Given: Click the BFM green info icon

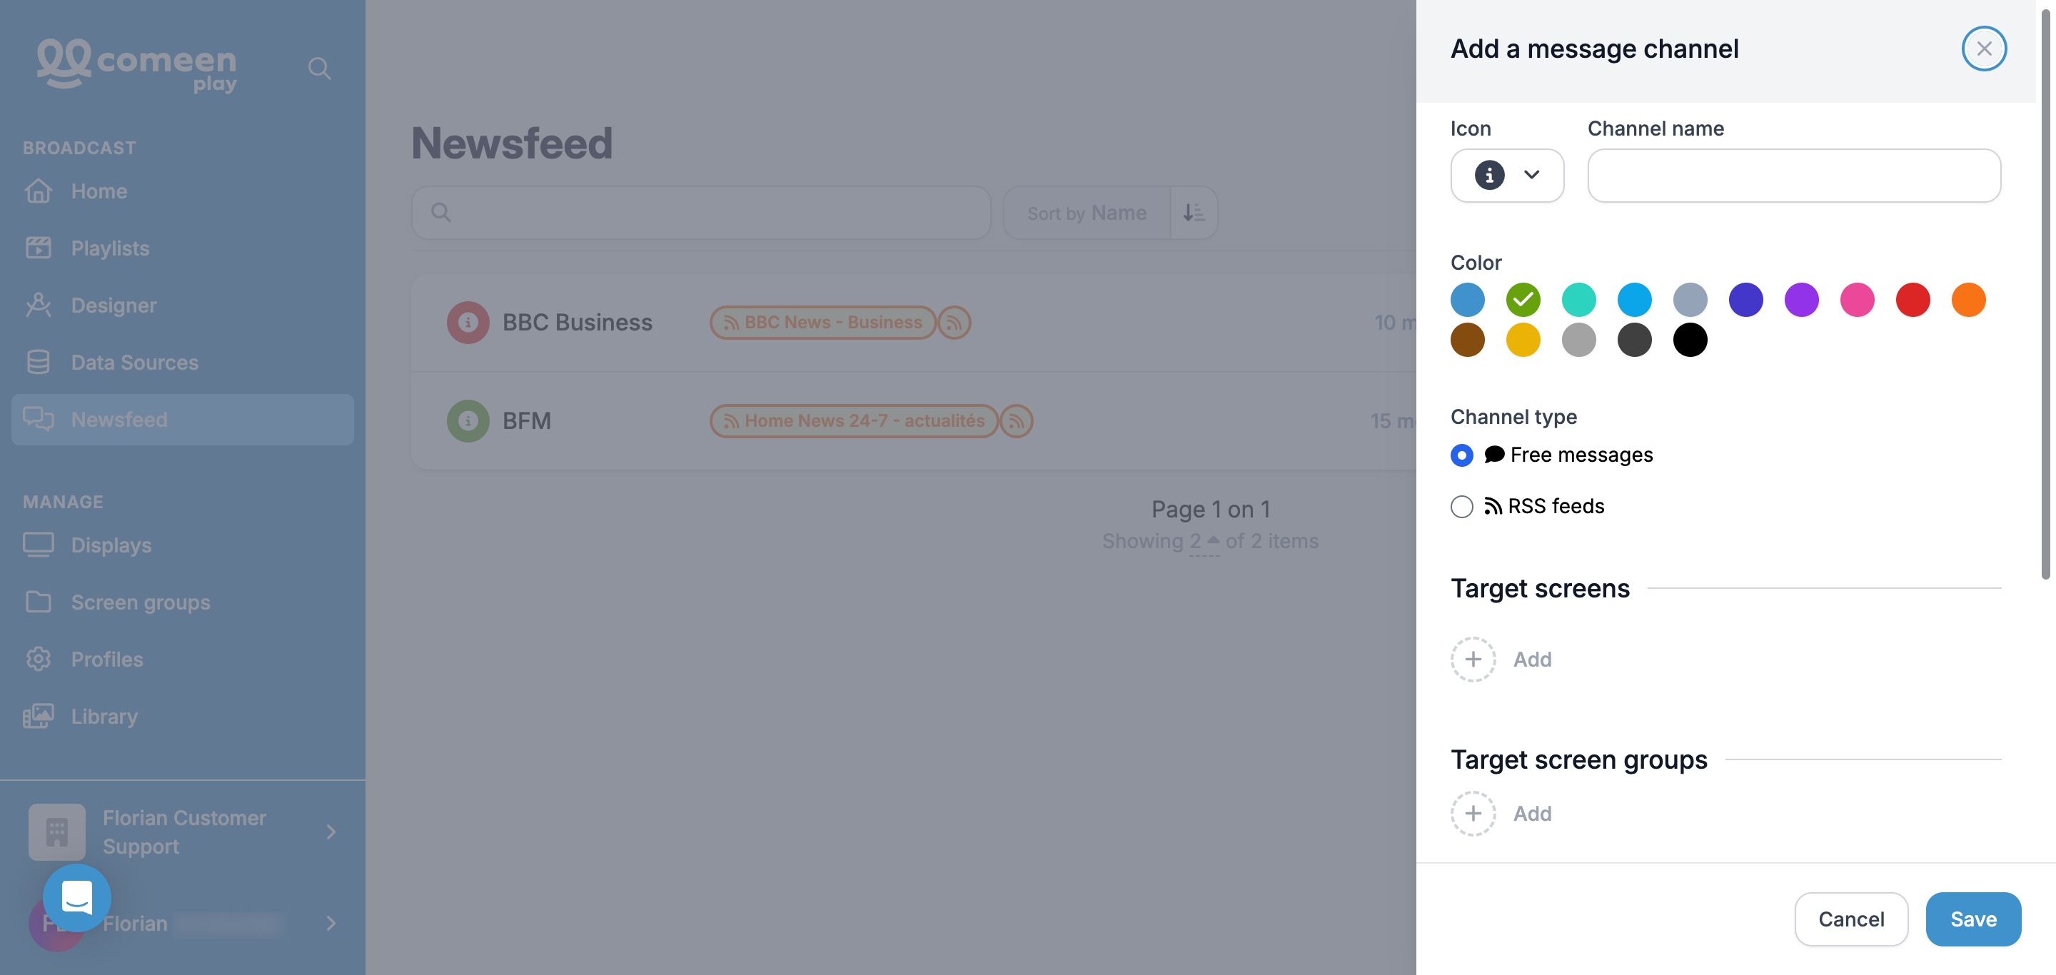Looking at the screenshot, I should click(x=468, y=420).
